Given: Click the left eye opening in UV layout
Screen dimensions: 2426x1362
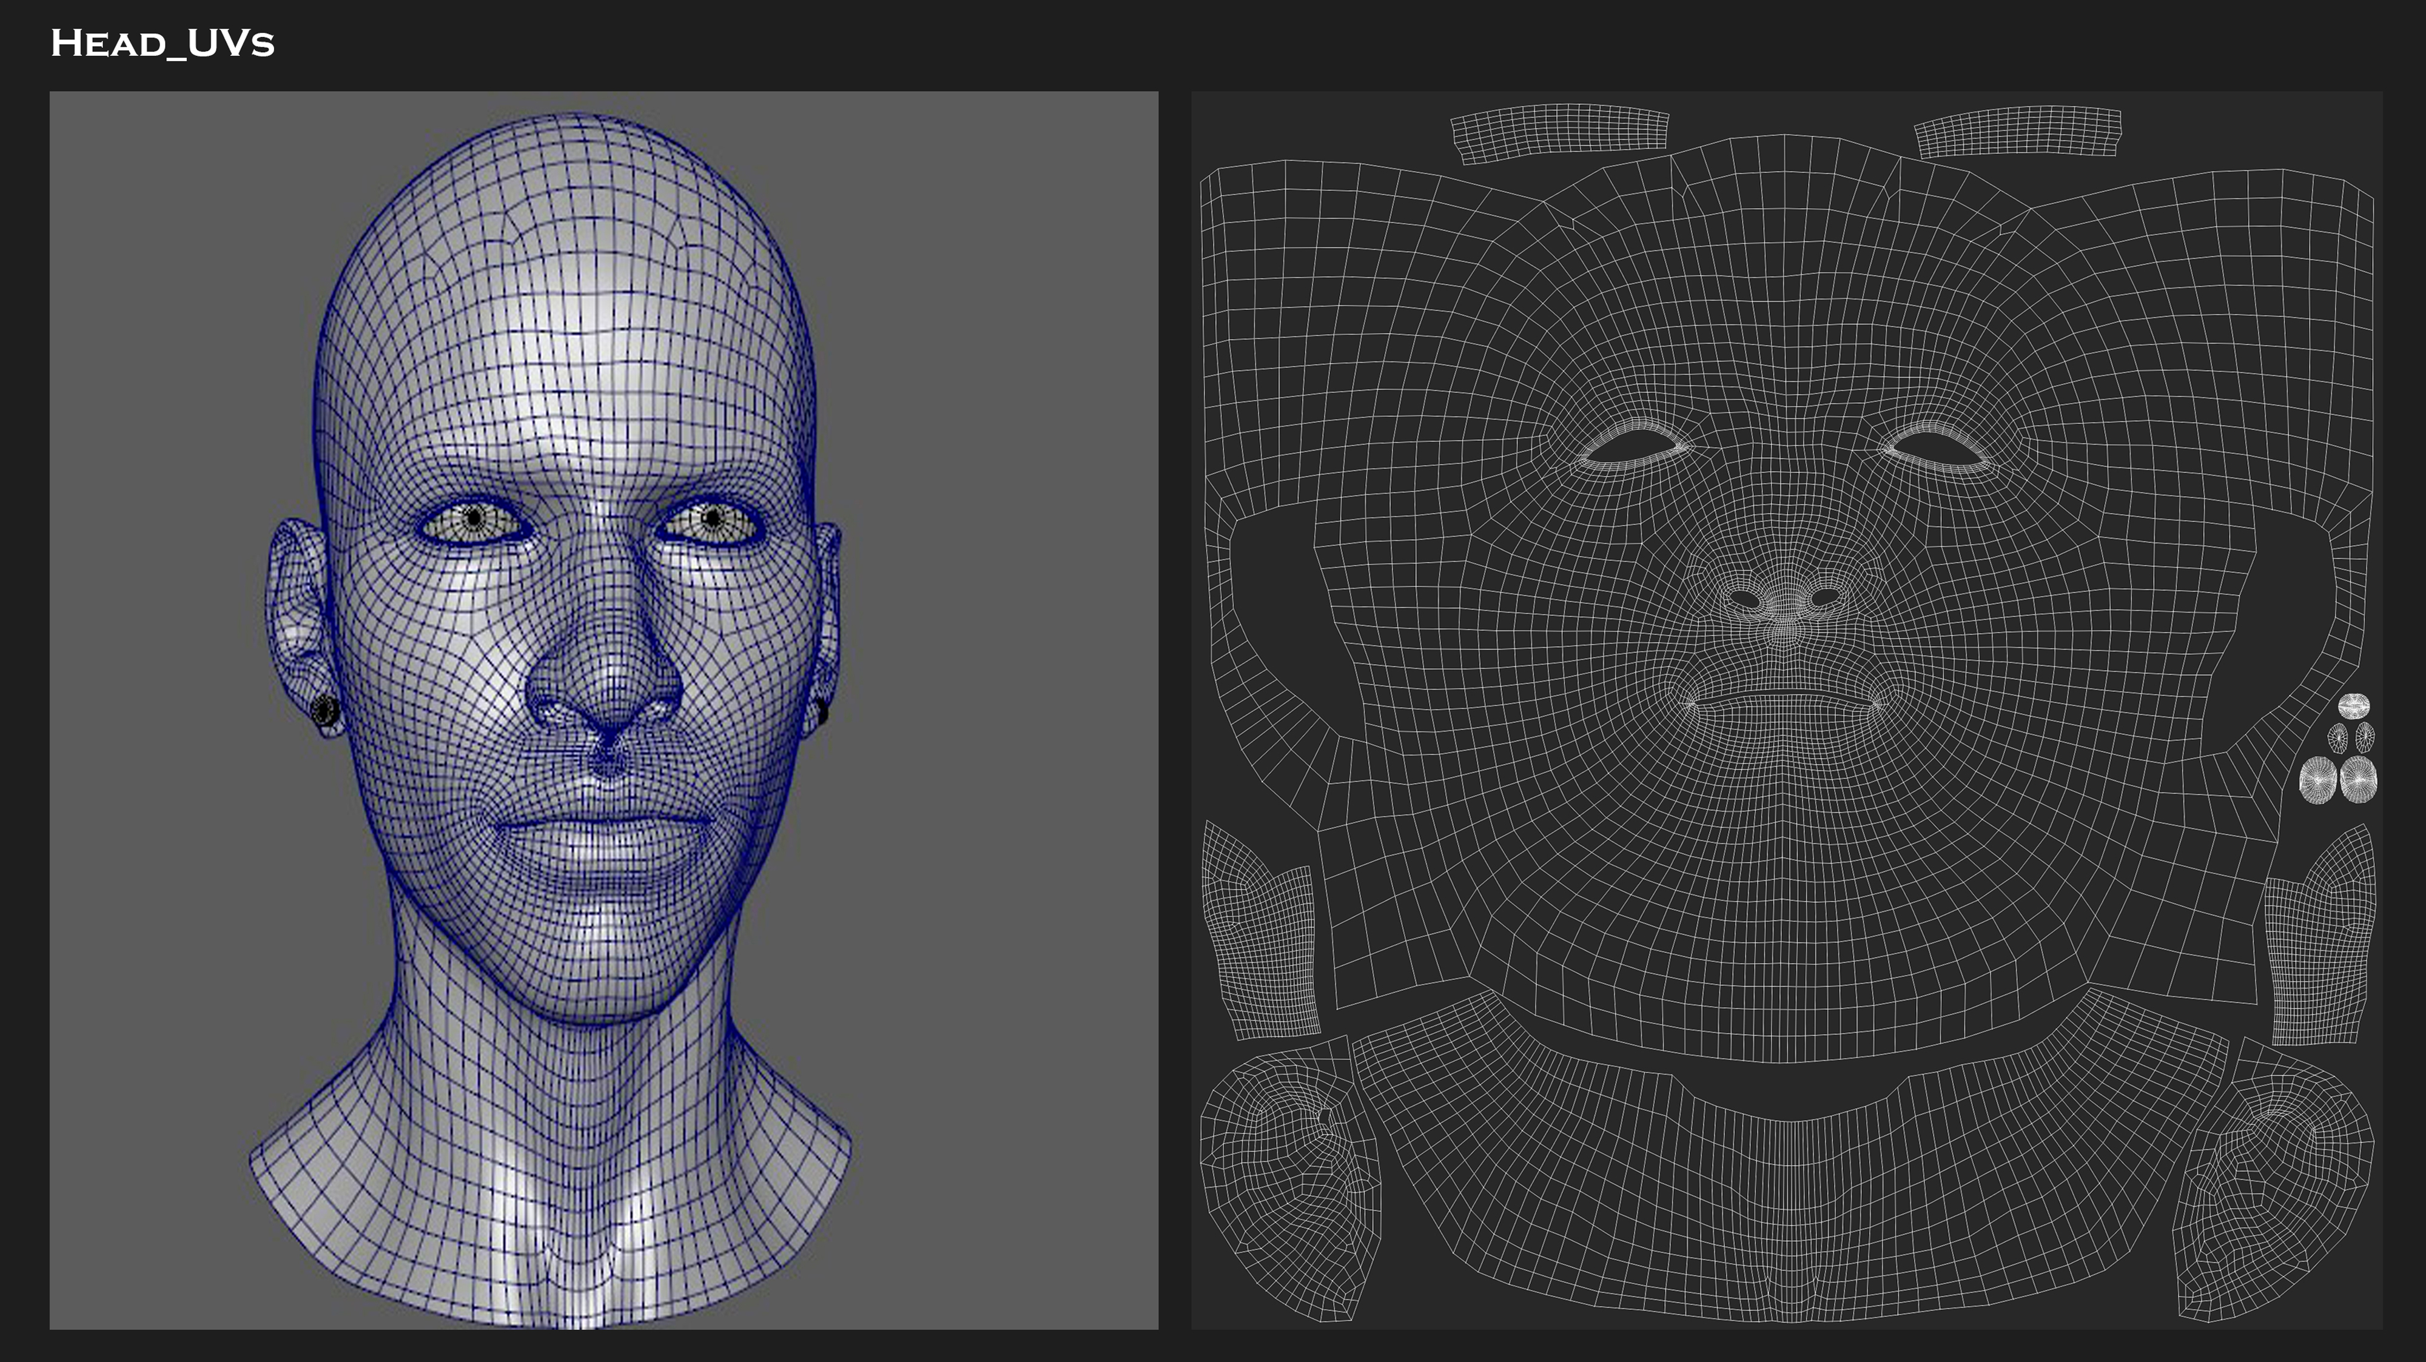Looking at the screenshot, I should 1634,444.
